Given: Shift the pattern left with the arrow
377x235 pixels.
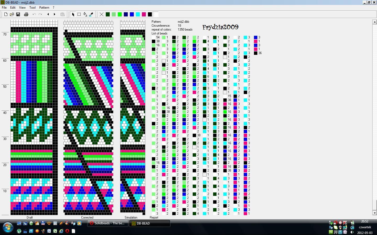Looking at the screenshot, I should tap(48, 14).
